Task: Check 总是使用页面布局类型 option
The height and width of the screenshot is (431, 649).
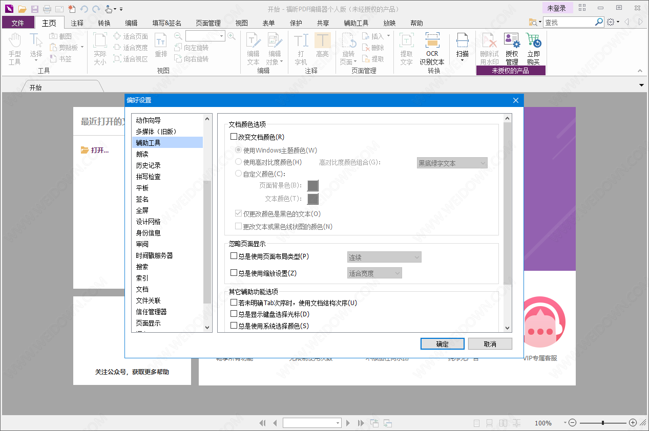Action: 234,256
